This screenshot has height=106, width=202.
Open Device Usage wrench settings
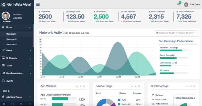coord(136,86)
